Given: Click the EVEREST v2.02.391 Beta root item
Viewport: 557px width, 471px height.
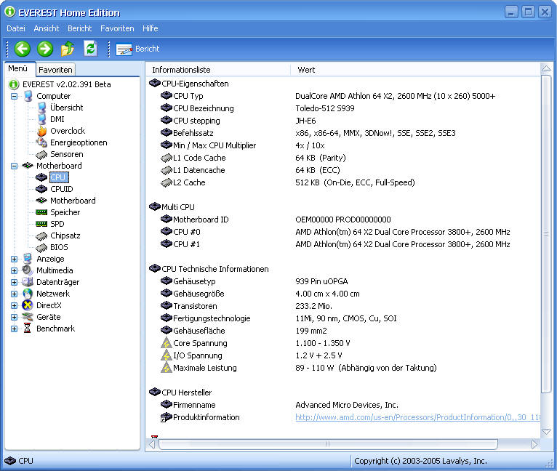Looking at the screenshot, I should pyautogui.click(x=66, y=84).
